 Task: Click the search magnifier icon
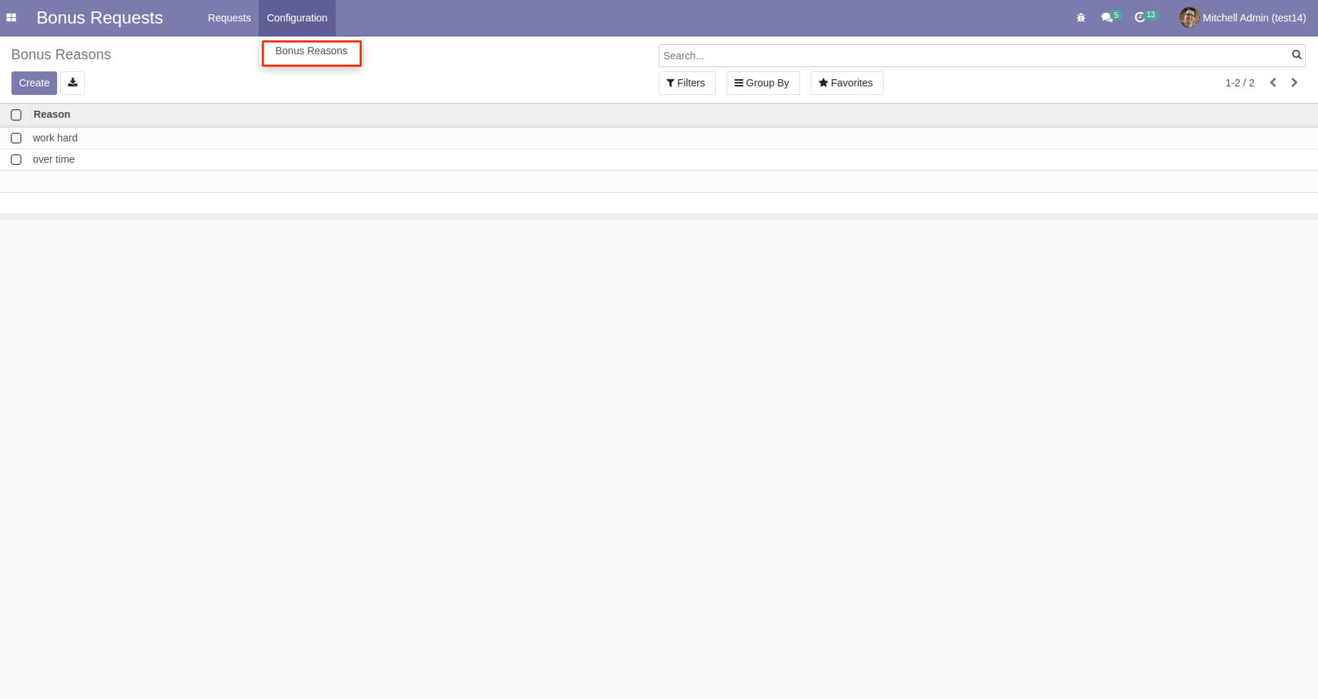[x=1297, y=55]
